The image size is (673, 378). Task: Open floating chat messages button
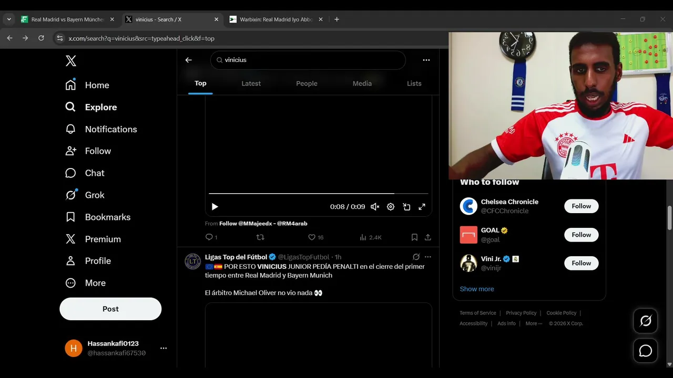click(x=646, y=351)
